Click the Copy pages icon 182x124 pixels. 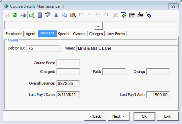(x=65, y=15)
